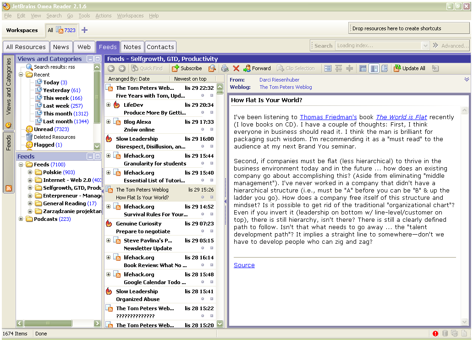This screenshot has height=340, width=473.
Task: Switch to the third layout icon before Update All
Action: pos(385,68)
